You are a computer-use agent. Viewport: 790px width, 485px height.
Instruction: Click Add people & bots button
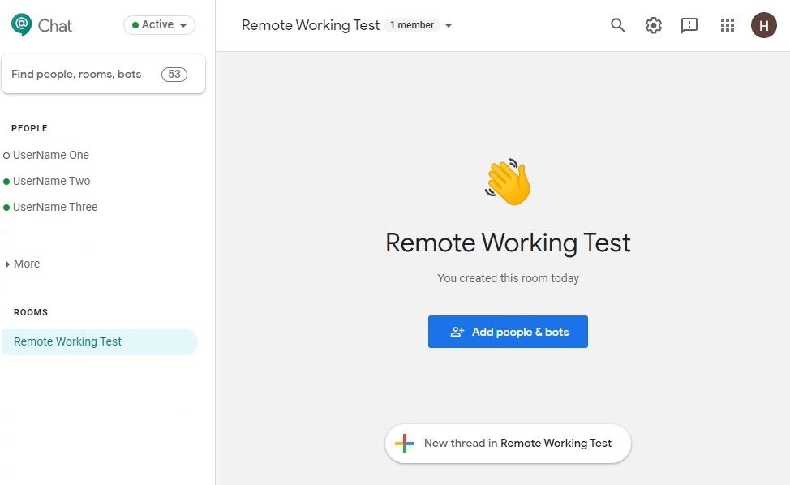(x=508, y=332)
